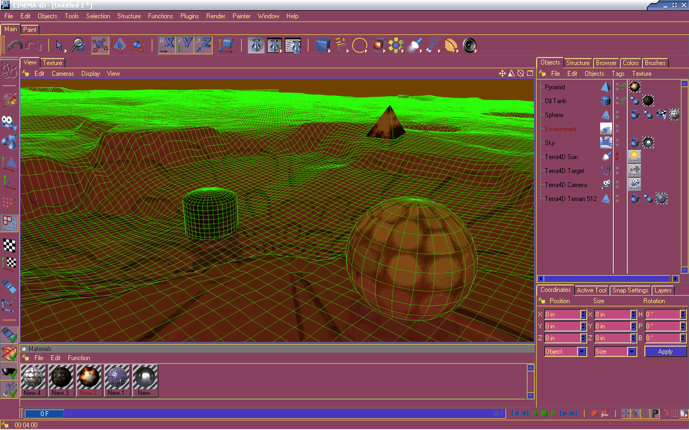Click the film camera icon in left toolbar
The width and height of the screenshot is (689, 430).
[9, 122]
